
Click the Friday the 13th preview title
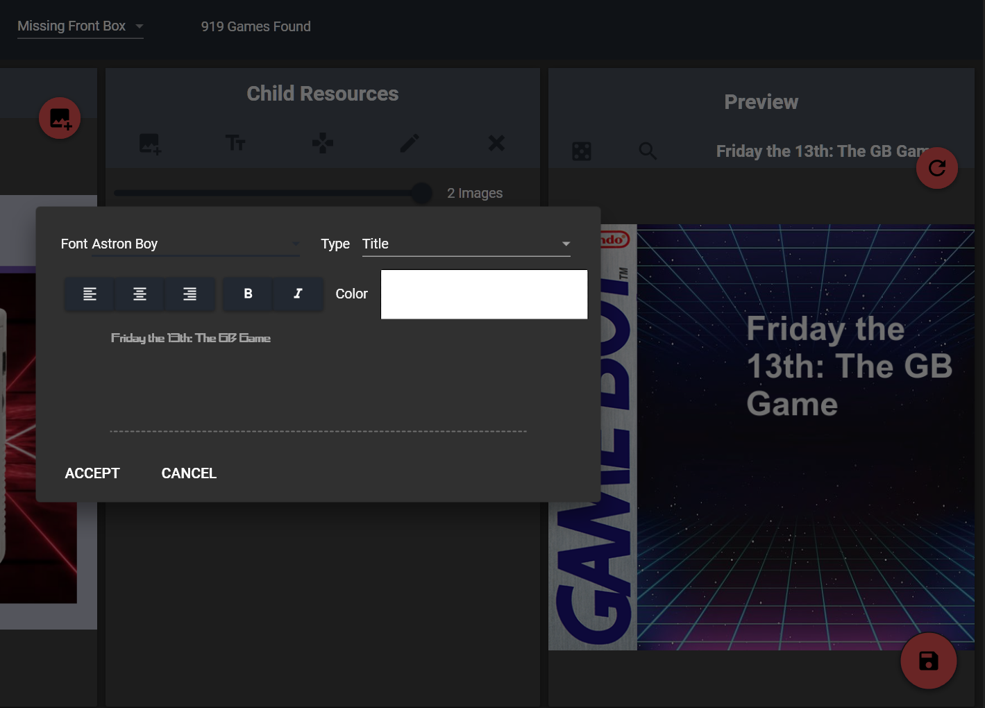tap(822, 151)
